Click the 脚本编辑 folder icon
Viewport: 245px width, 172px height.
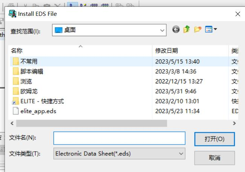coord(15,71)
